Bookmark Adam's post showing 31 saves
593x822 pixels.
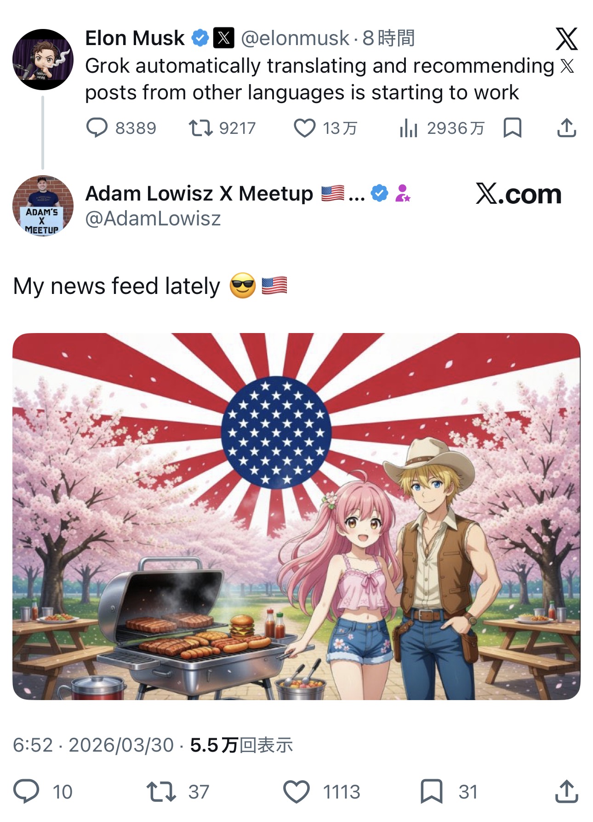coord(432,791)
